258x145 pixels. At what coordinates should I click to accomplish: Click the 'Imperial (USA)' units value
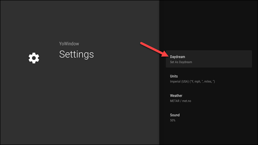pyautogui.click(x=192, y=82)
